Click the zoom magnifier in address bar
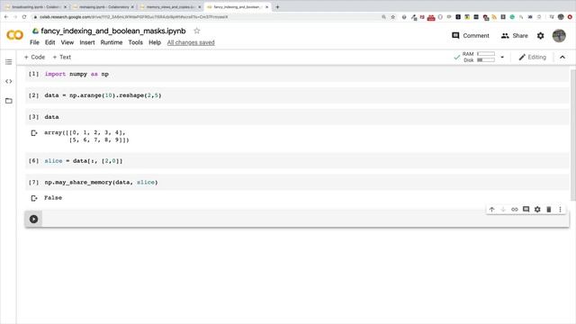576x324 pixels. 383,17
